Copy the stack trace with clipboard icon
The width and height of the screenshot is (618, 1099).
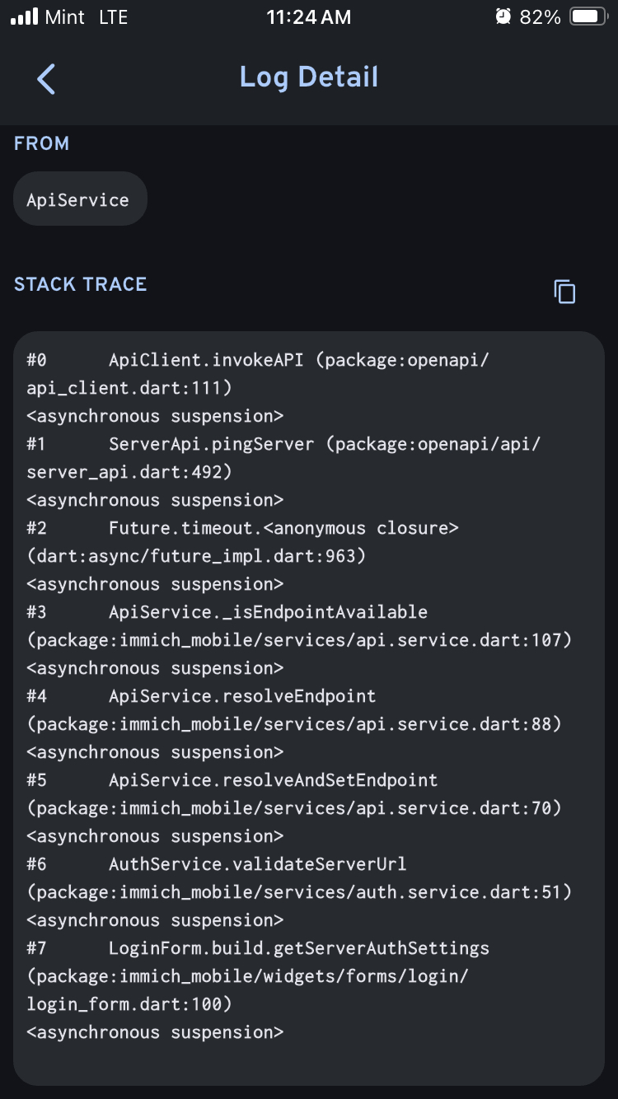(564, 292)
